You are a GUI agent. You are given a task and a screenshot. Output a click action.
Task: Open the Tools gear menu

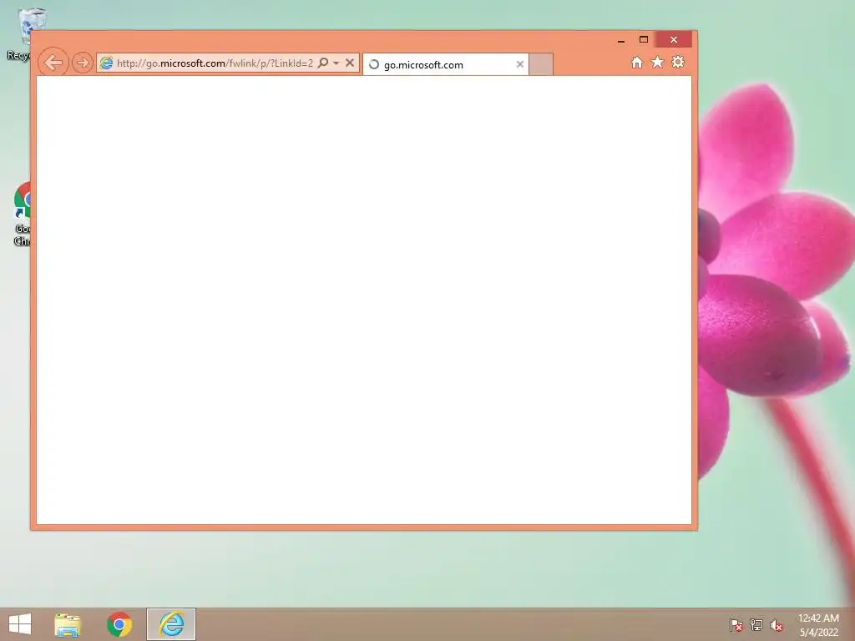point(678,62)
